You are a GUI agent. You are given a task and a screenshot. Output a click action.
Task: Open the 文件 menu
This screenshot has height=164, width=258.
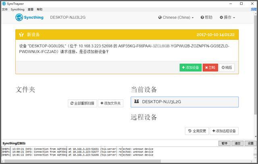(4, 10)
